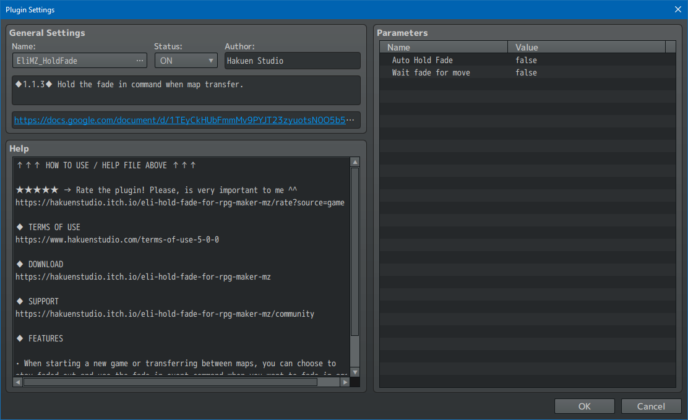Open the docs.google.com help link
Image resolution: width=688 pixels, height=420 pixels.
coord(180,120)
